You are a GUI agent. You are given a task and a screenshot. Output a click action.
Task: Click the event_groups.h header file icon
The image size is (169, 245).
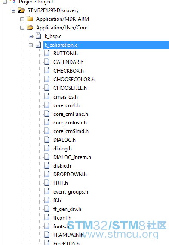(47, 191)
